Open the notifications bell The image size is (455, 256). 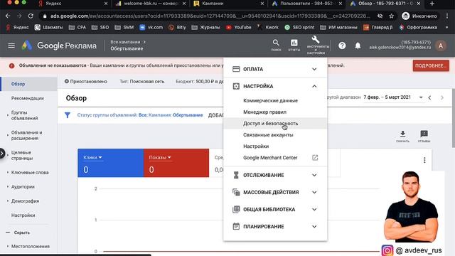click(x=358, y=46)
